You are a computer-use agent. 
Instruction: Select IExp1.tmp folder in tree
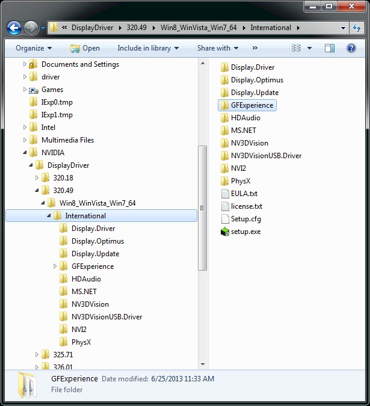[x=57, y=115]
